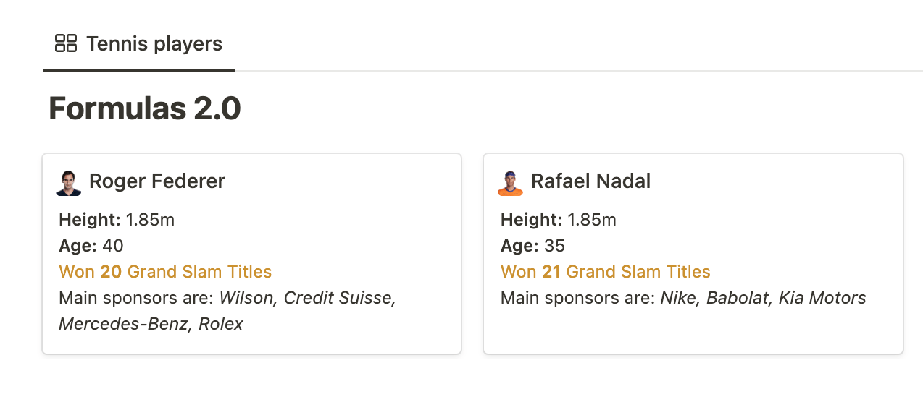923x402 pixels.
Task: Click Nadal's Age 35 property
Action: tap(532, 246)
